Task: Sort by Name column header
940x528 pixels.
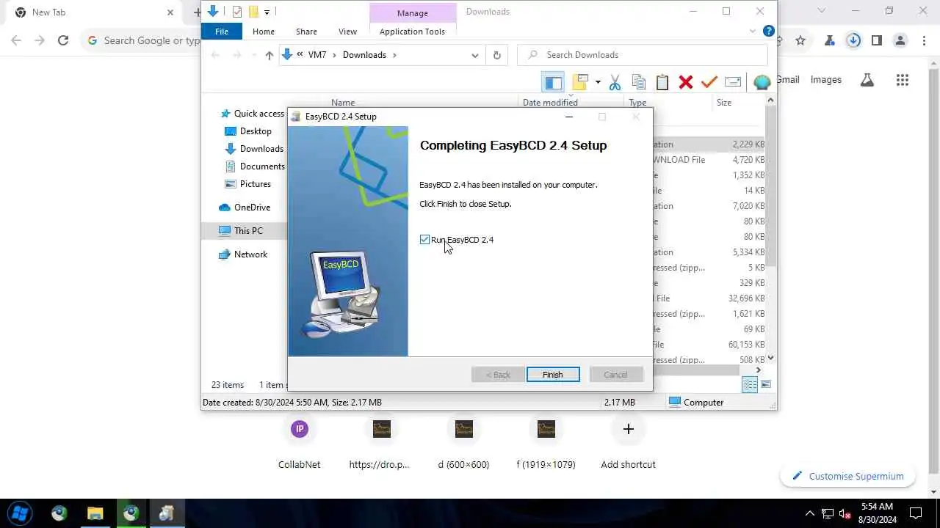Action: click(343, 103)
